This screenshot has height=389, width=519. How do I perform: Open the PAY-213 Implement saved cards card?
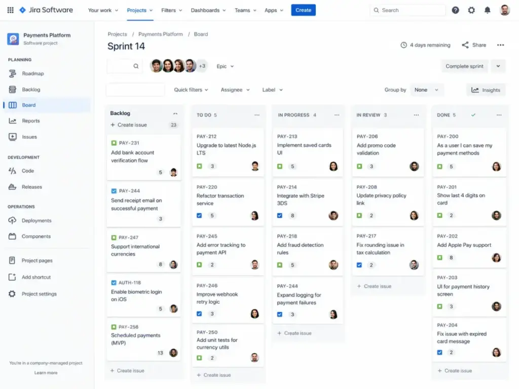(x=307, y=152)
